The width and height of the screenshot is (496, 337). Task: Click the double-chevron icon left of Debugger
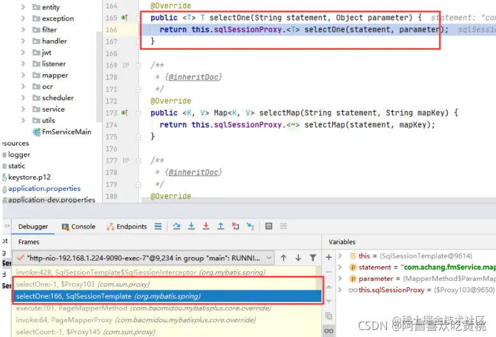point(7,226)
